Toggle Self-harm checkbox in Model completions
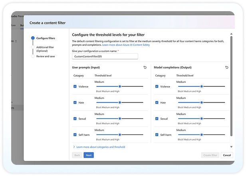Screen dimensions: 246x176 157,135
